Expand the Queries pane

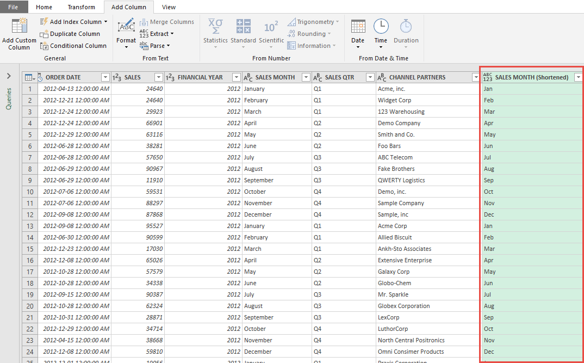(9, 76)
